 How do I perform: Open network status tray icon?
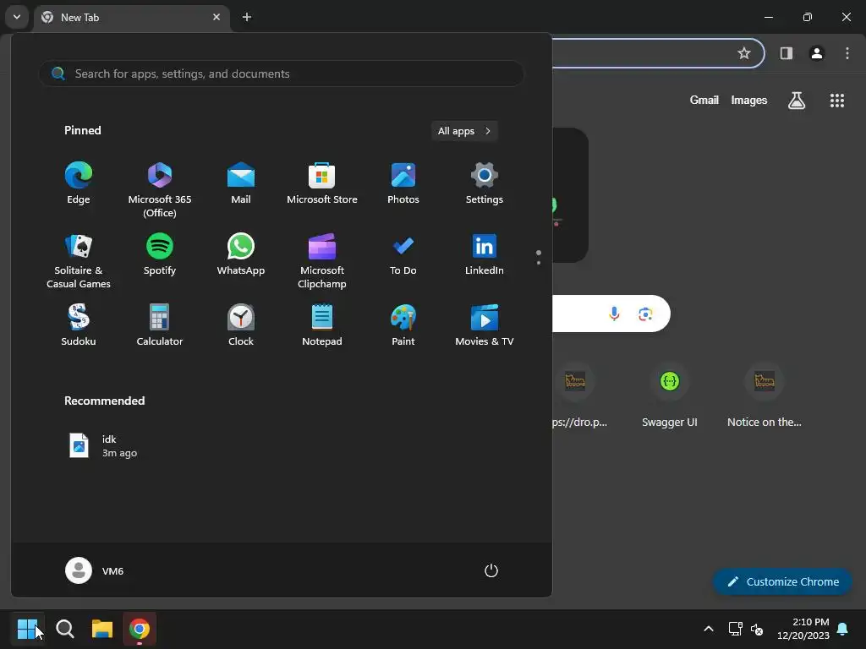(x=735, y=629)
